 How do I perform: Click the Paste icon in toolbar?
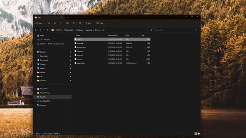[x=61, y=23]
